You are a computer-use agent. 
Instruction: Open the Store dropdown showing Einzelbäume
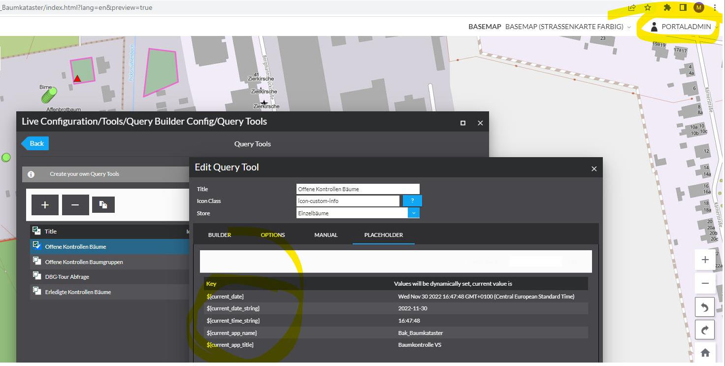(414, 213)
